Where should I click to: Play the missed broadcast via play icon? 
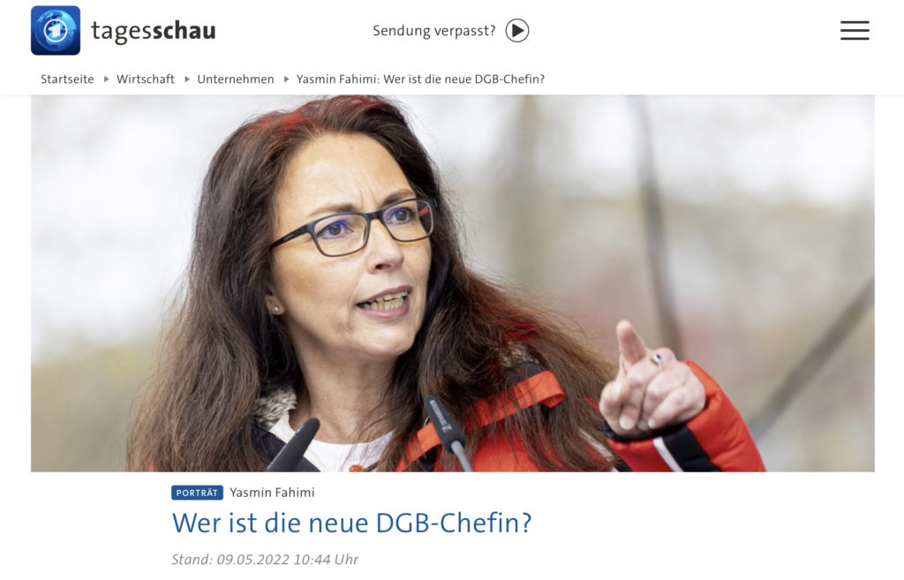(x=517, y=31)
